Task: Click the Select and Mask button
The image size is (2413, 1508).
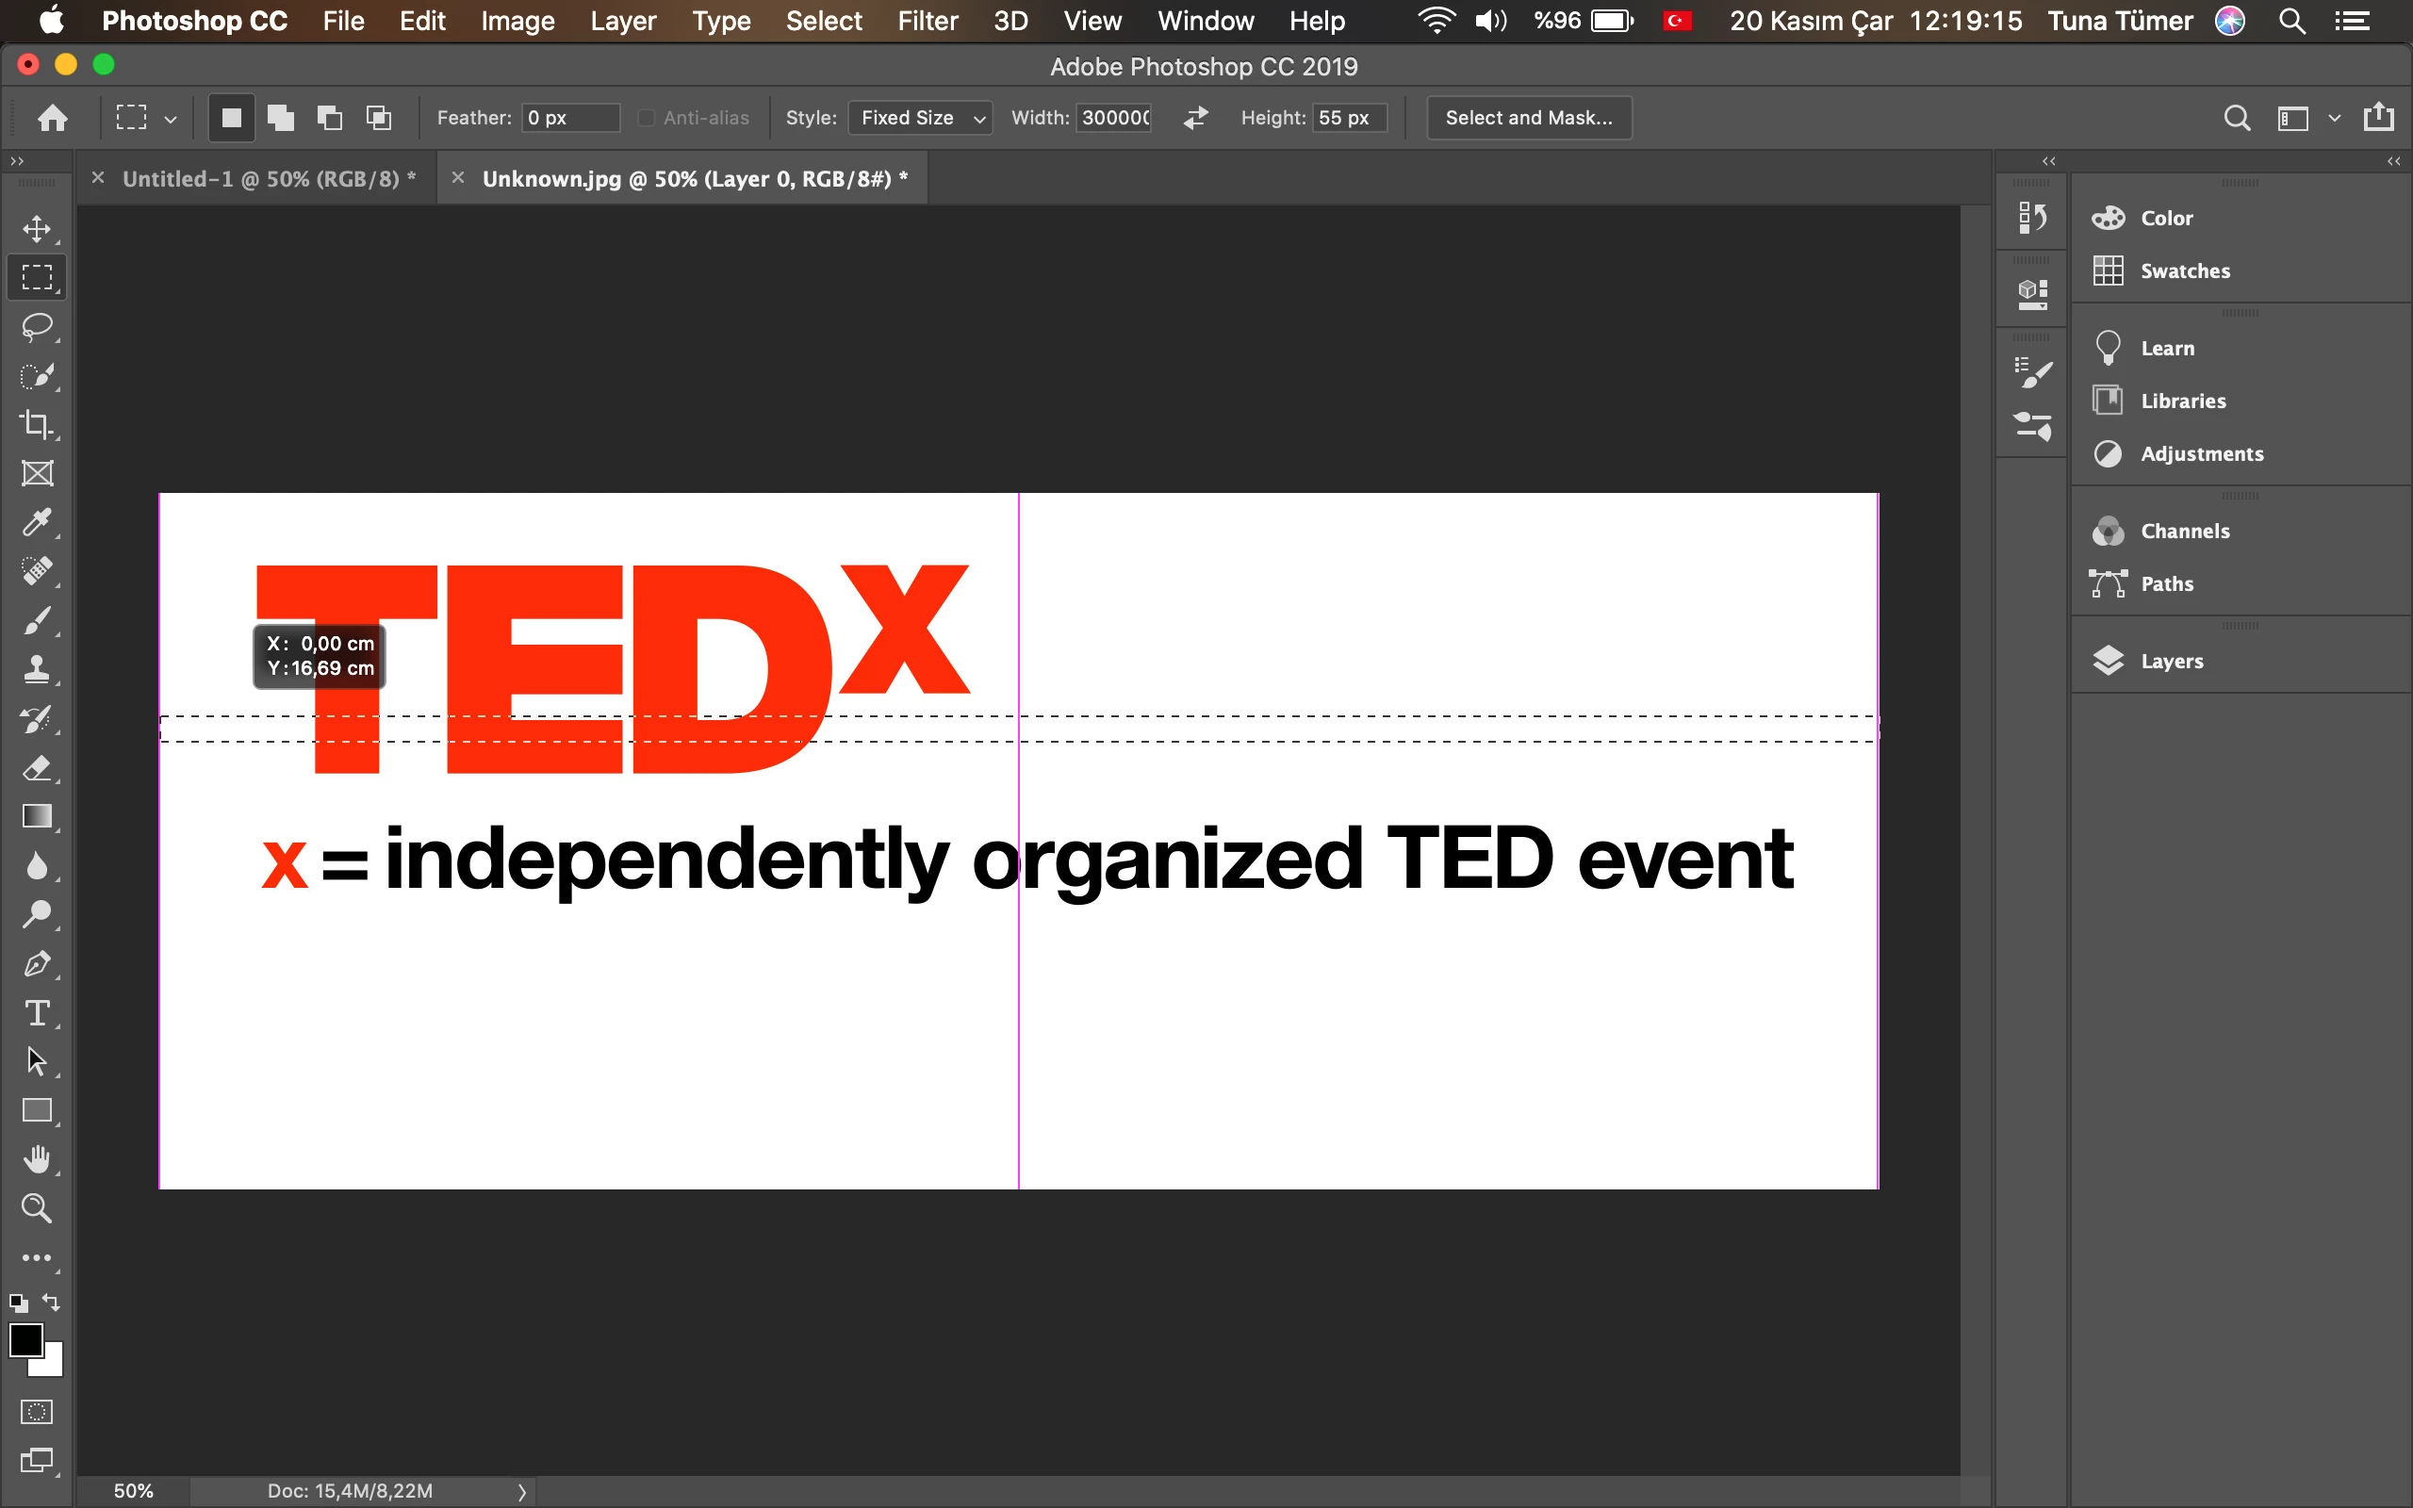Action: pos(1529,118)
